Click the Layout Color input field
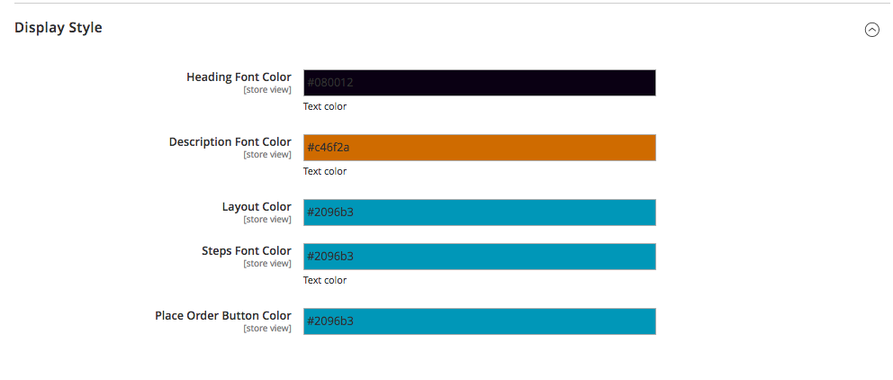893x380 pixels. (x=479, y=213)
